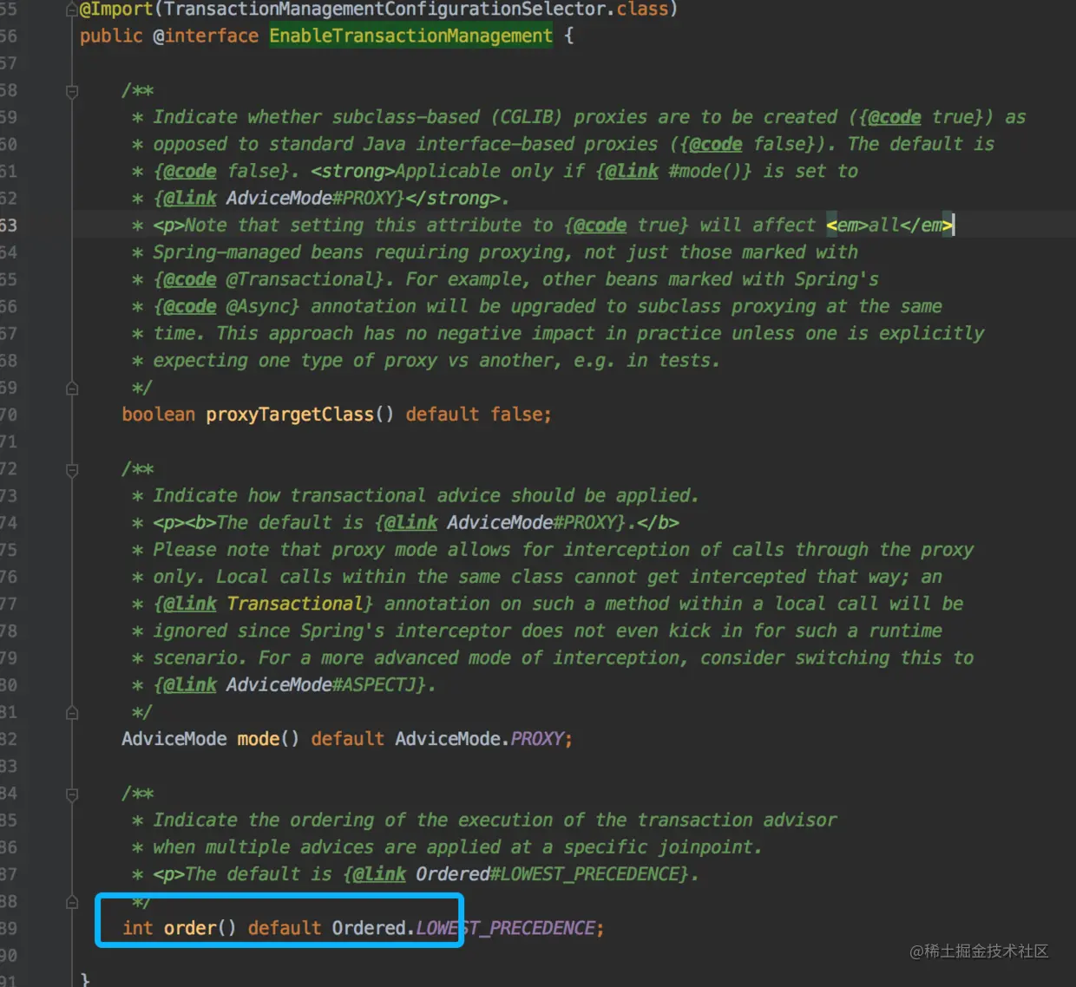Click the closing </strong> tag
Viewport: 1076px width, 987px height.
[452, 199]
